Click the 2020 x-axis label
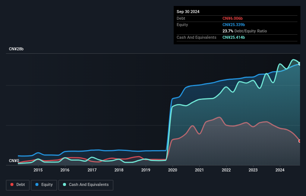The image size is (306, 196). click(173, 170)
